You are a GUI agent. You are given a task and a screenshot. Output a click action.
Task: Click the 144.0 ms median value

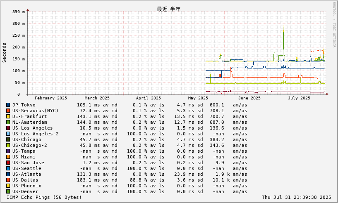point(89,123)
